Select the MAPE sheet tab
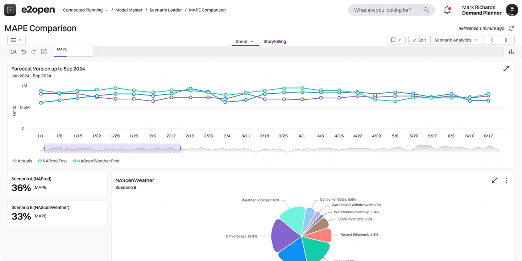The height and width of the screenshot is (261, 522). click(62, 50)
